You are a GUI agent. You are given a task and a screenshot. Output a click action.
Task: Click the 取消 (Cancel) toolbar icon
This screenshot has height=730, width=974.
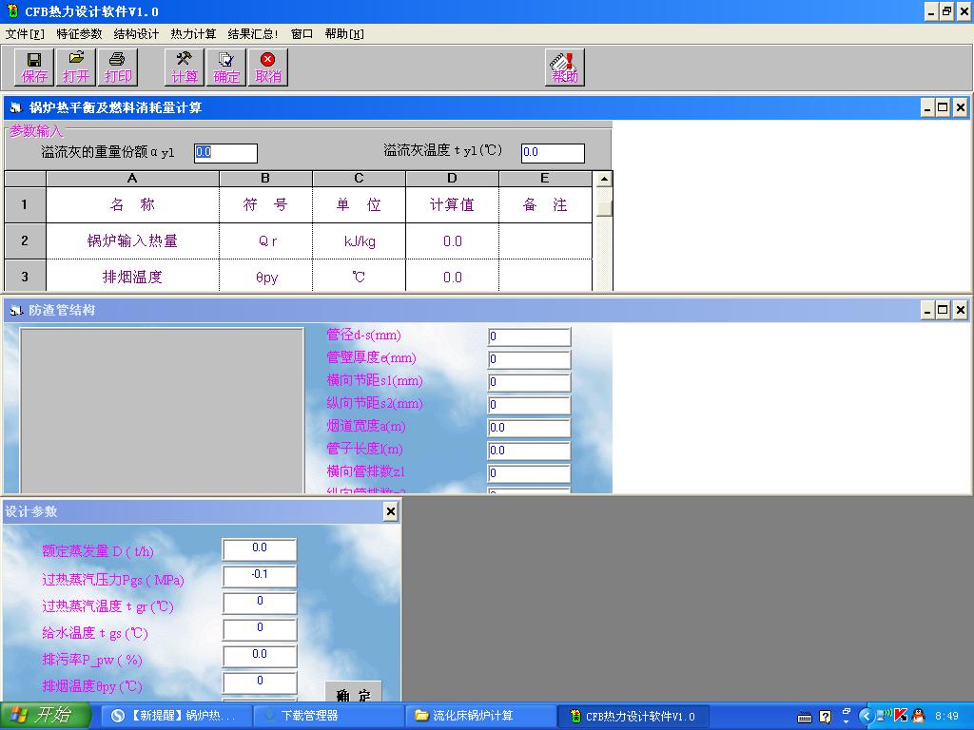(x=267, y=67)
